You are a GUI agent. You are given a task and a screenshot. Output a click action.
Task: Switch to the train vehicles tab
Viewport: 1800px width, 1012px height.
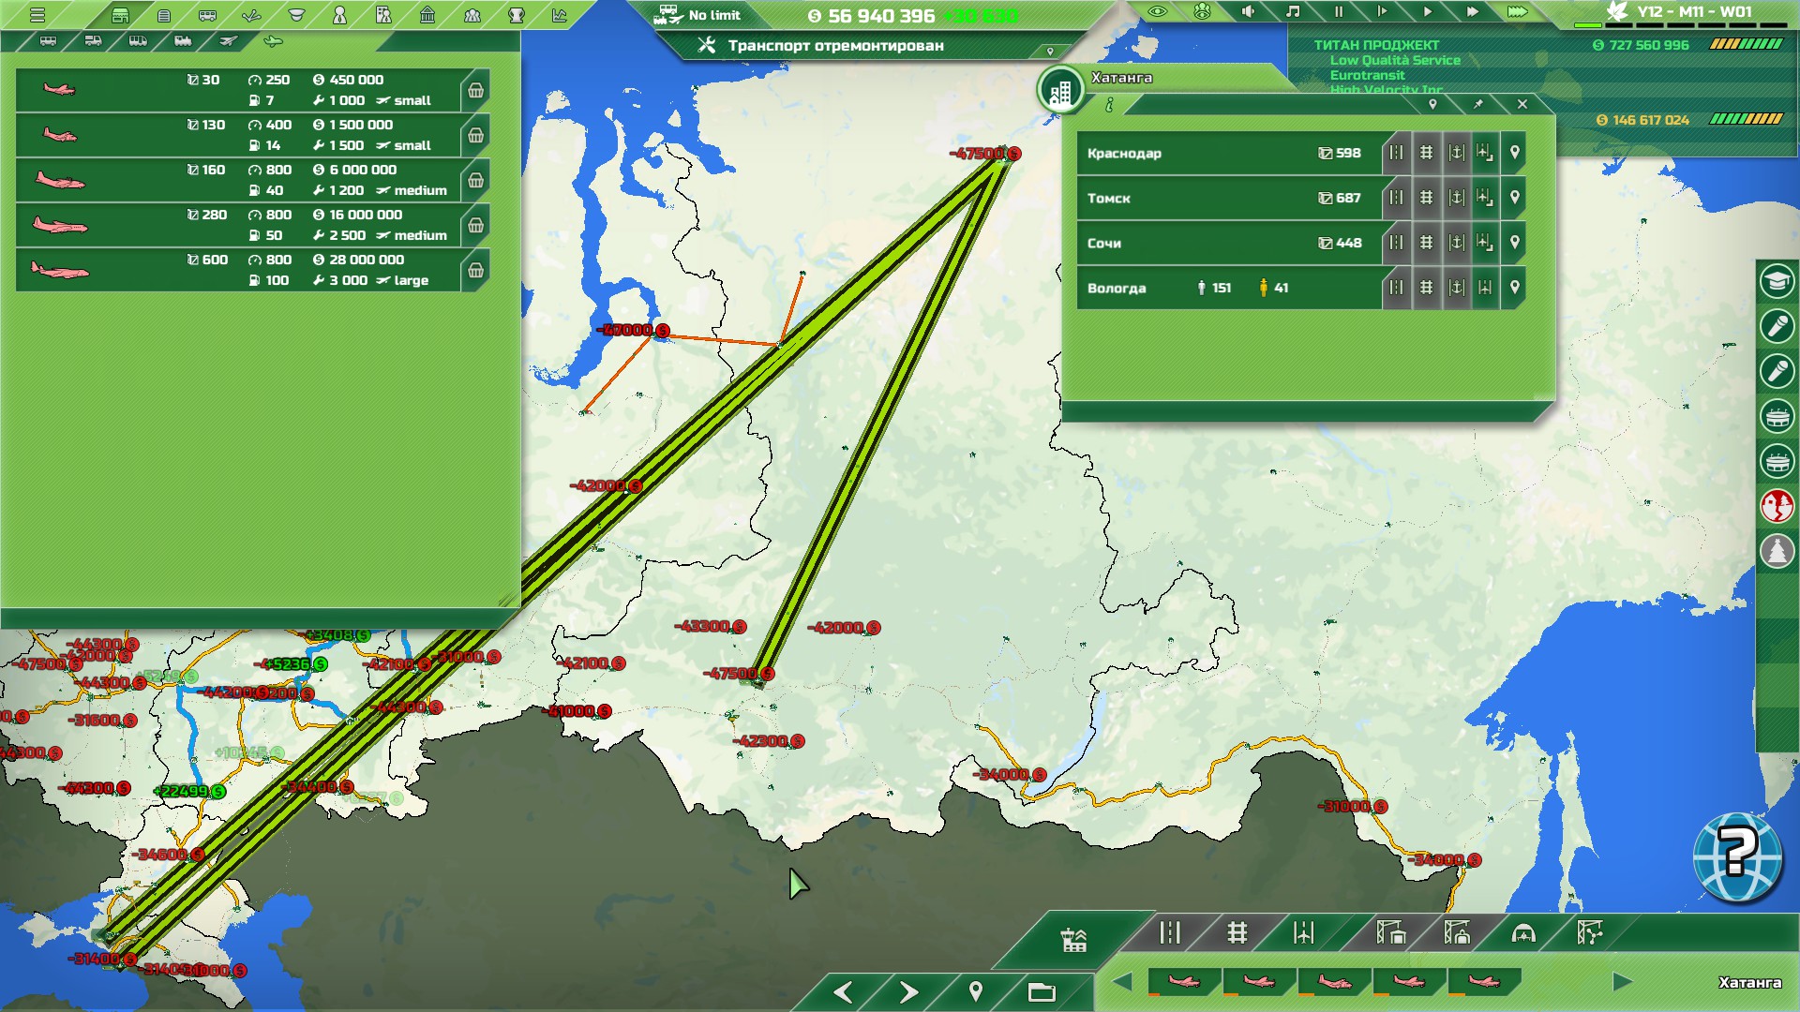(x=183, y=41)
